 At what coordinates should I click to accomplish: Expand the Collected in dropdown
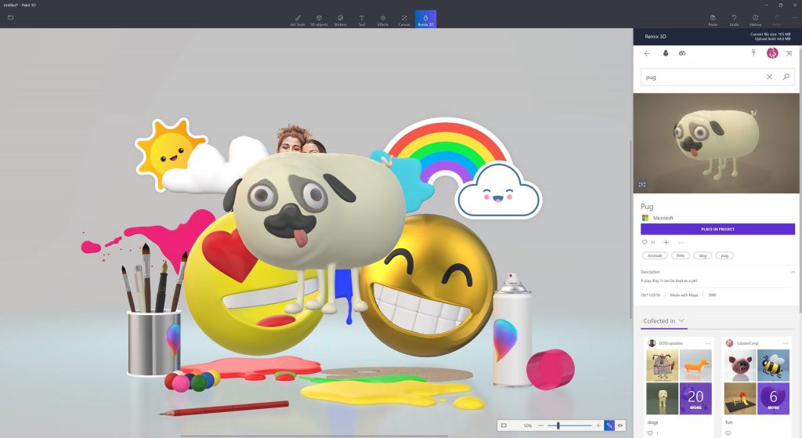point(681,320)
